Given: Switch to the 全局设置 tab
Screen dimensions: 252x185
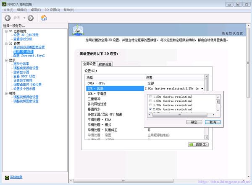Looking at the screenshot, I should pos(89,64).
